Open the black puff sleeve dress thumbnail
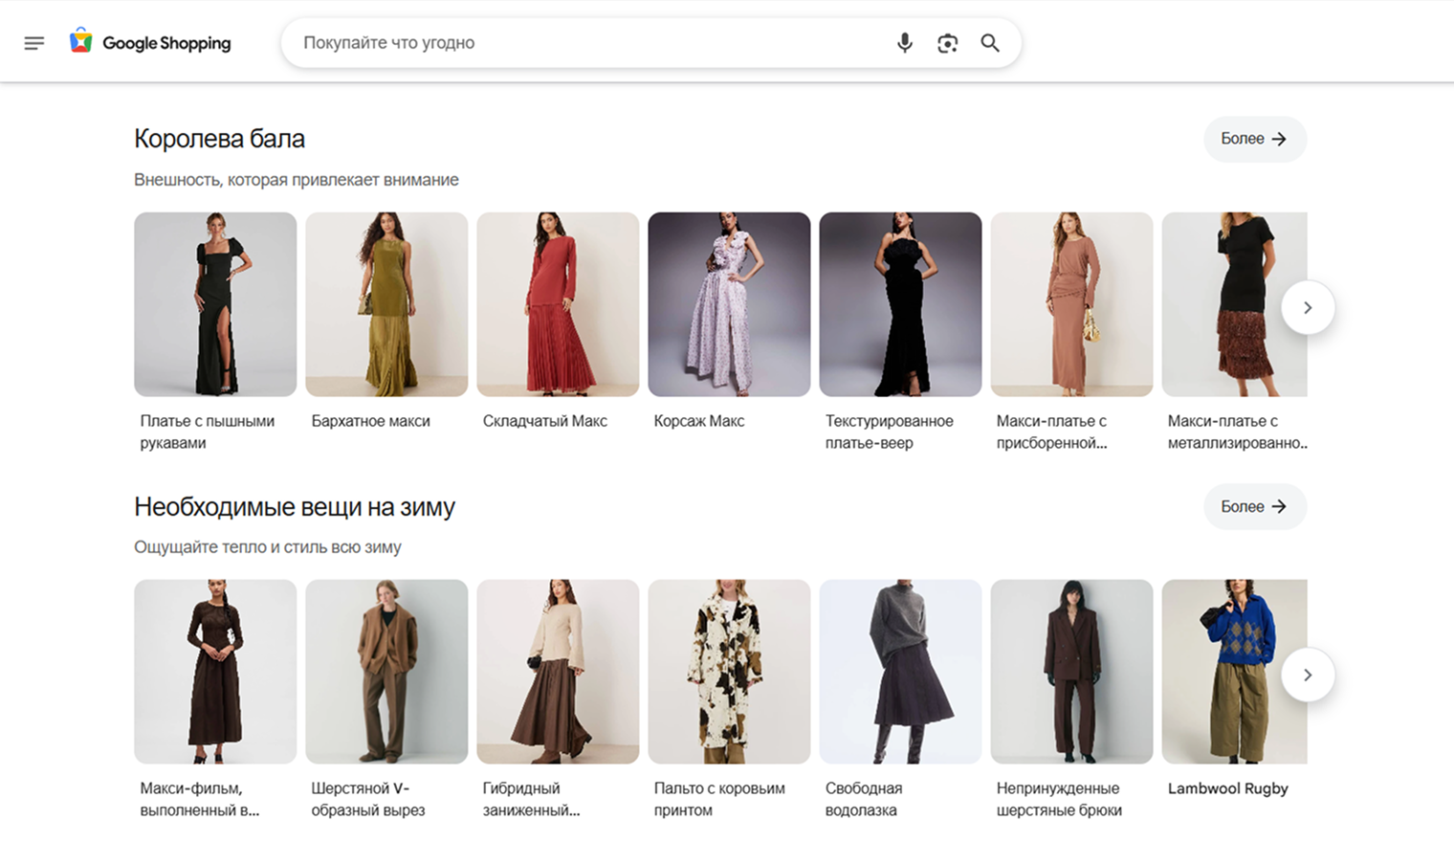Screen dimensions: 1454x864 point(215,304)
